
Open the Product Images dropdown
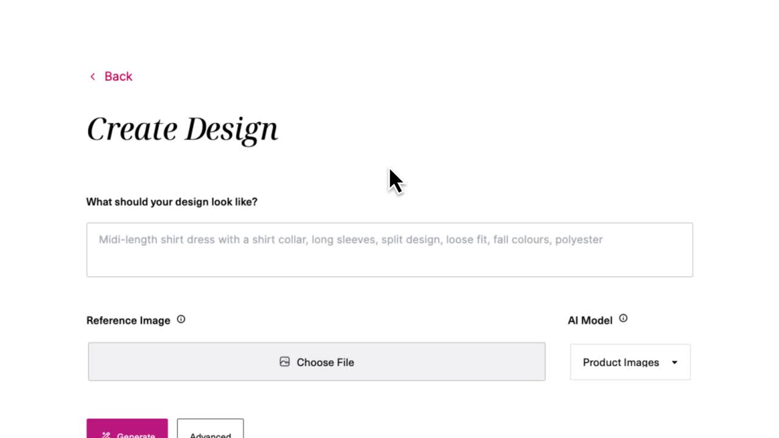[630, 362]
